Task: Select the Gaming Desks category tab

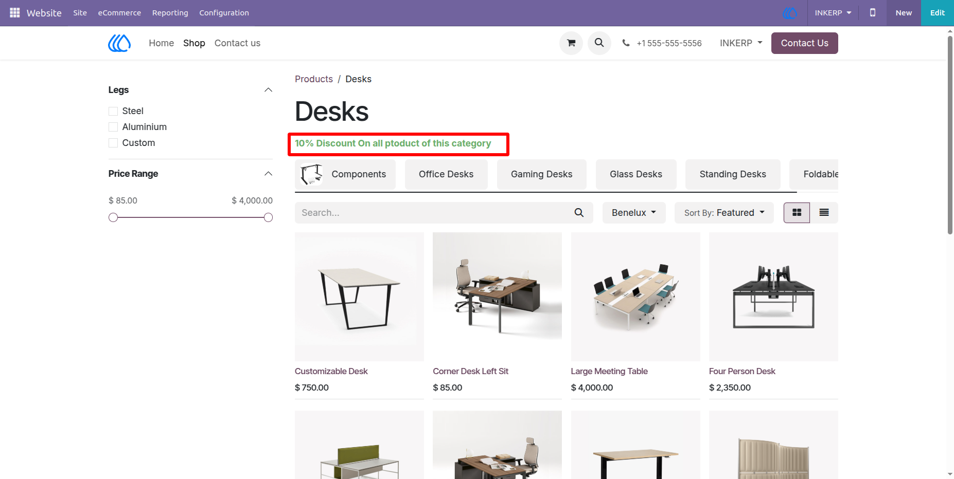Action: pos(541,174)
